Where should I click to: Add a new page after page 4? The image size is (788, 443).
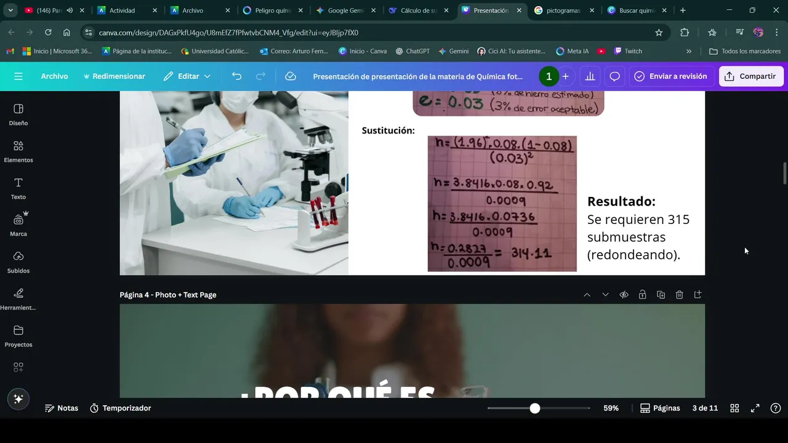[x=698, y=295]
